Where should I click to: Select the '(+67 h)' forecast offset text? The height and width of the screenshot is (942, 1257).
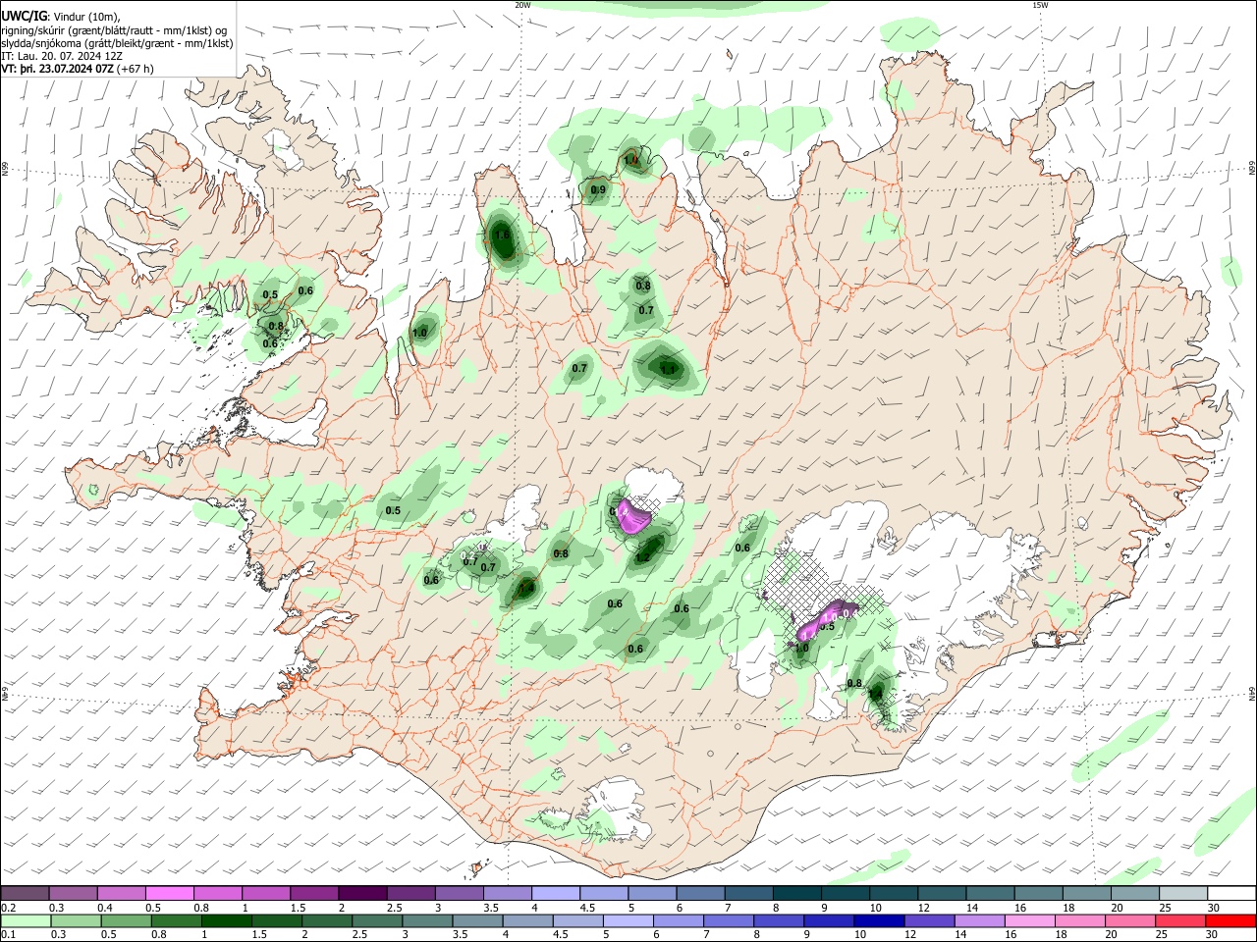click(136, 70)
